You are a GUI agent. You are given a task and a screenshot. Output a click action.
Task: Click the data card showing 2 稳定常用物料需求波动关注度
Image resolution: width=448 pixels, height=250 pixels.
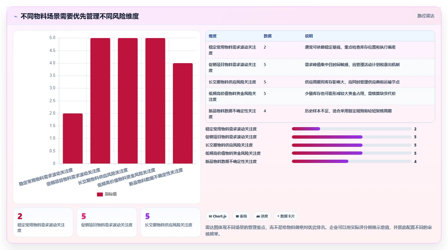(43, 222)
